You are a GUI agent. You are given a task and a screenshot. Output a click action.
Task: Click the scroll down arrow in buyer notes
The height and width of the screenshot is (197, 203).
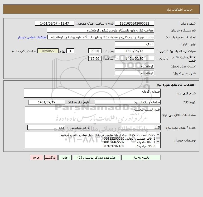[x=158, y=141]
